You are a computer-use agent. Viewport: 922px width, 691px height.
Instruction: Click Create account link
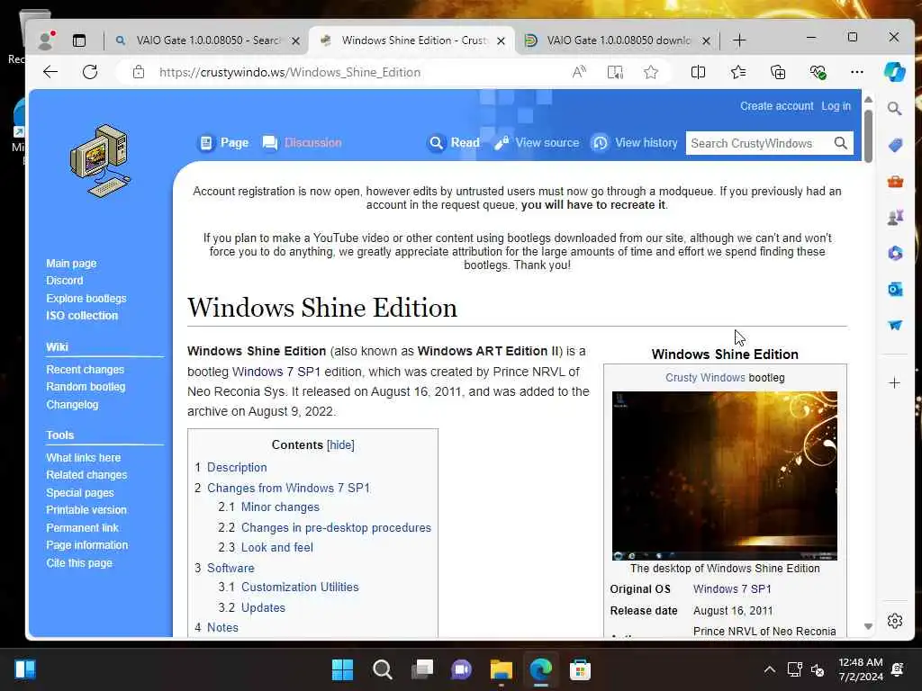pos(776,106)
